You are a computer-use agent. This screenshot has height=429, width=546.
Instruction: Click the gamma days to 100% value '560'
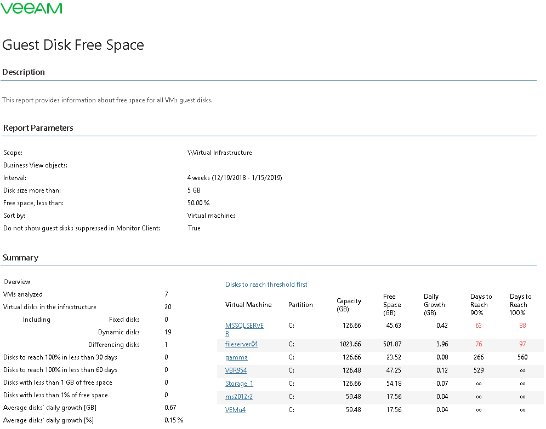(522, 357)
